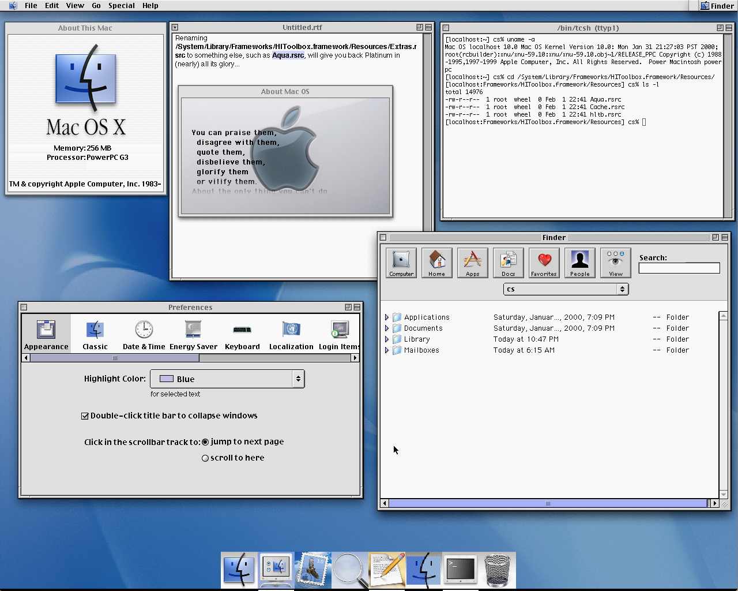
Task: Click Aqua.rsrc entry in terminal listing
Action: [605, 99]
